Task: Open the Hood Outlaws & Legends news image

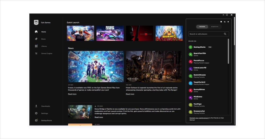Action: click(154, 67)
